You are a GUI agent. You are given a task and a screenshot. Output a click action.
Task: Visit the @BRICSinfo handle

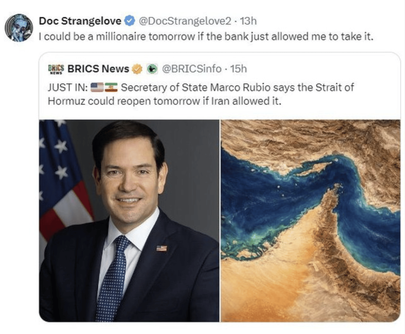[192, 69]
